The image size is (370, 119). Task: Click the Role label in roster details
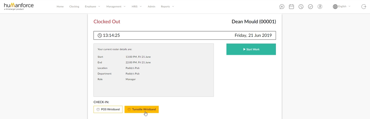(100, 79)
